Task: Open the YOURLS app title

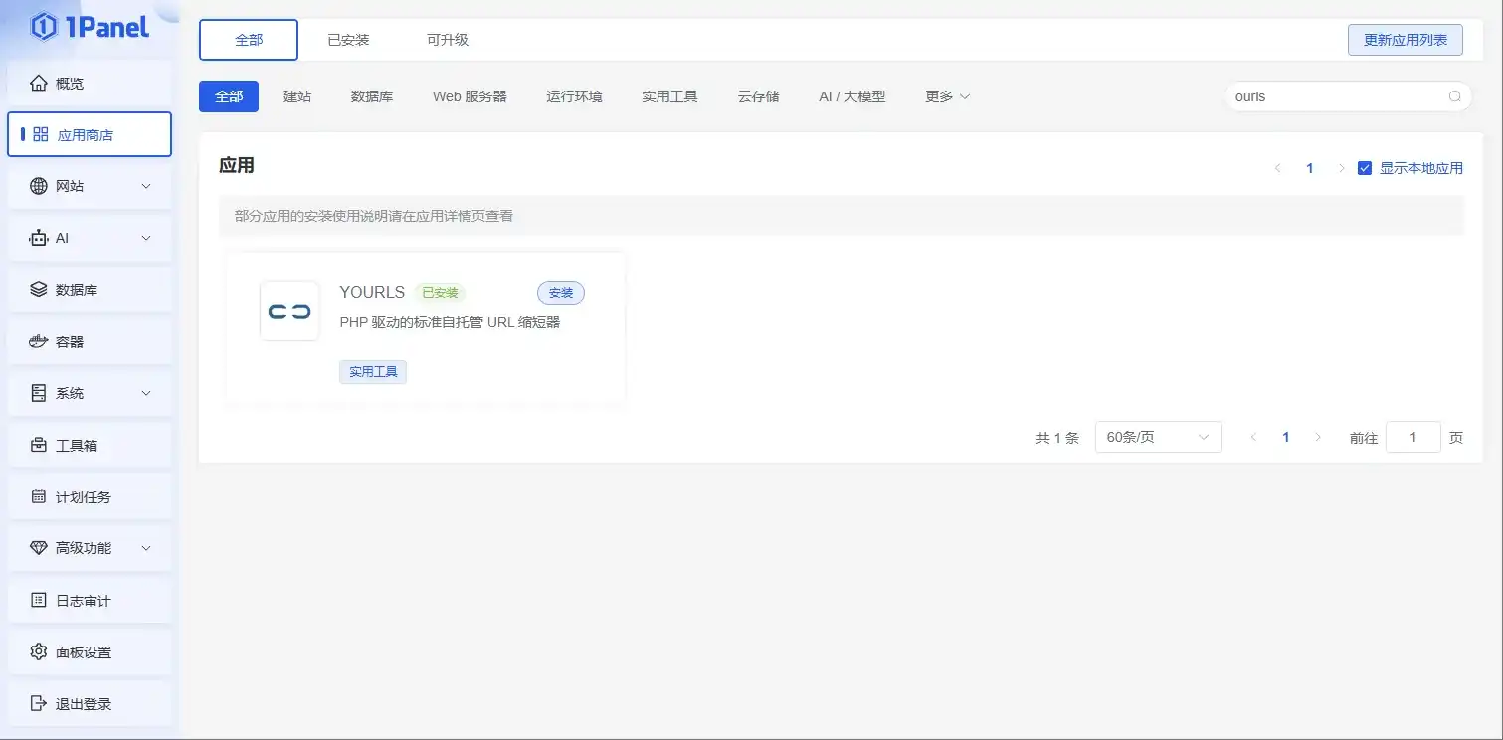Action: [x=372, y=292]
